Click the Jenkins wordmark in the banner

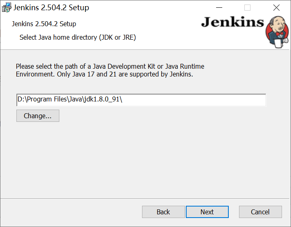[x=232, y=22]
